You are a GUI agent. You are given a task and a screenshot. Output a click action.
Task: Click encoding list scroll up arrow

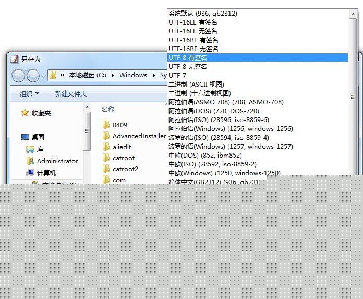353,14
